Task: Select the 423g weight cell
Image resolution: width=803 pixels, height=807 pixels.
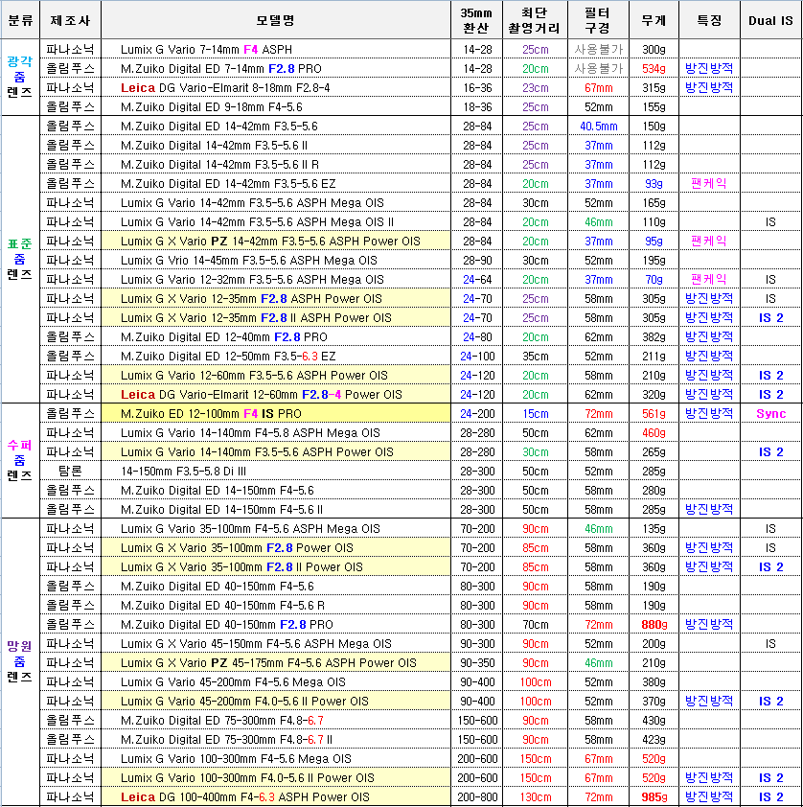Action: [654, 740]
